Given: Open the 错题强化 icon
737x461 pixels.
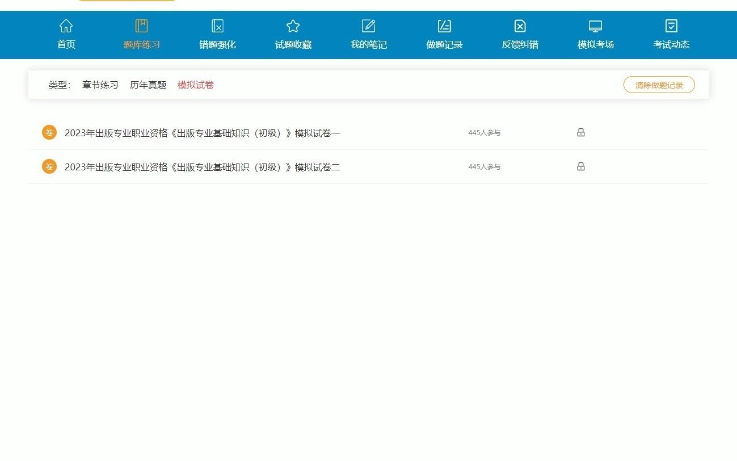Looking at the screenshot, I should click(x=217, y=26).
